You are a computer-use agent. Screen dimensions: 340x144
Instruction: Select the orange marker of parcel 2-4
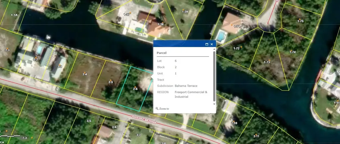click(85, 73)
